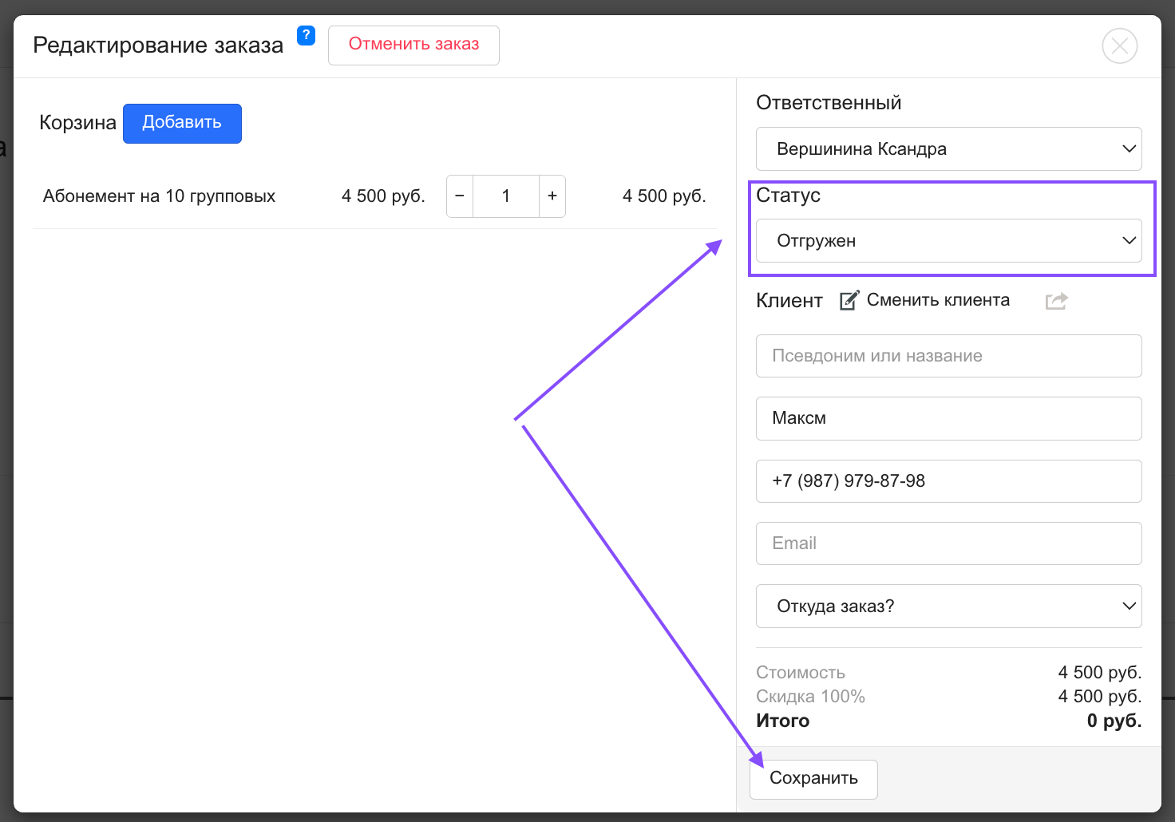This screenshot has width=1175, height=822.
Task: Expand the Статус dropdown showing Отгружен
Action: [x=948, y=241]
